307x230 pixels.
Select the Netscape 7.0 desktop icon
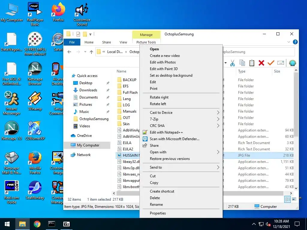coord(11,131)
